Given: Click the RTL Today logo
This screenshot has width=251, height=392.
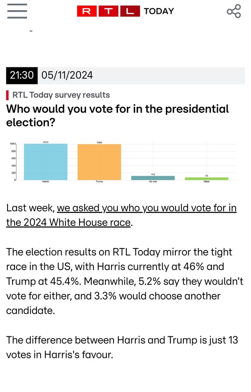Looking at the screenshot, I should [123, 11].
